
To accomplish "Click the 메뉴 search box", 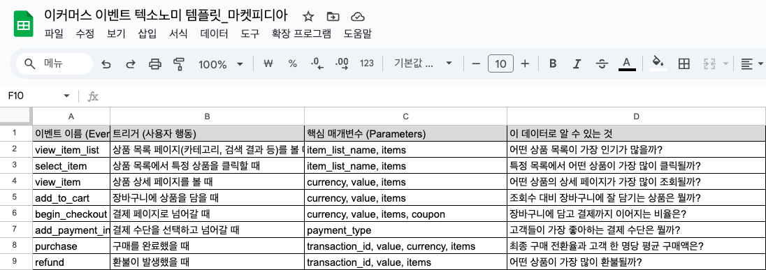I will click(x=55, y=64).
